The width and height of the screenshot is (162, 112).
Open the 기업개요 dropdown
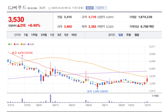pos(101,8)
